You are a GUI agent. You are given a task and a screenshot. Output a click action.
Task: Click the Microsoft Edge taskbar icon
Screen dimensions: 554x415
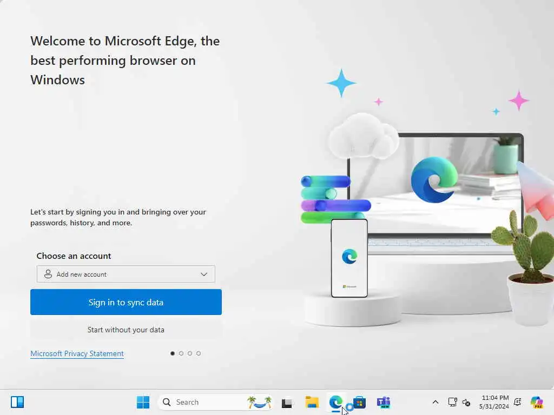335,402
